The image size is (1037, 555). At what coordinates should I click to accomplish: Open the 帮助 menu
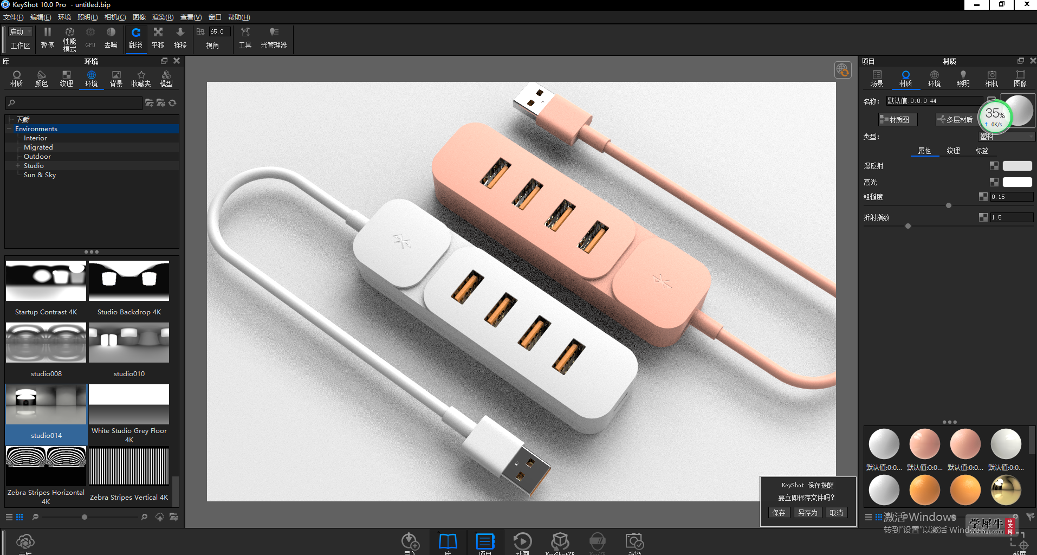pos(239,17)
